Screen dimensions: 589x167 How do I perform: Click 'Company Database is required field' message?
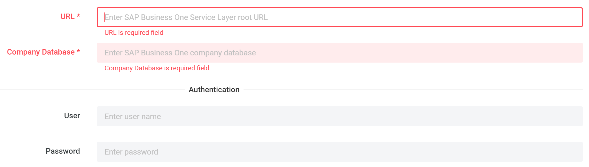coord(157,68)
